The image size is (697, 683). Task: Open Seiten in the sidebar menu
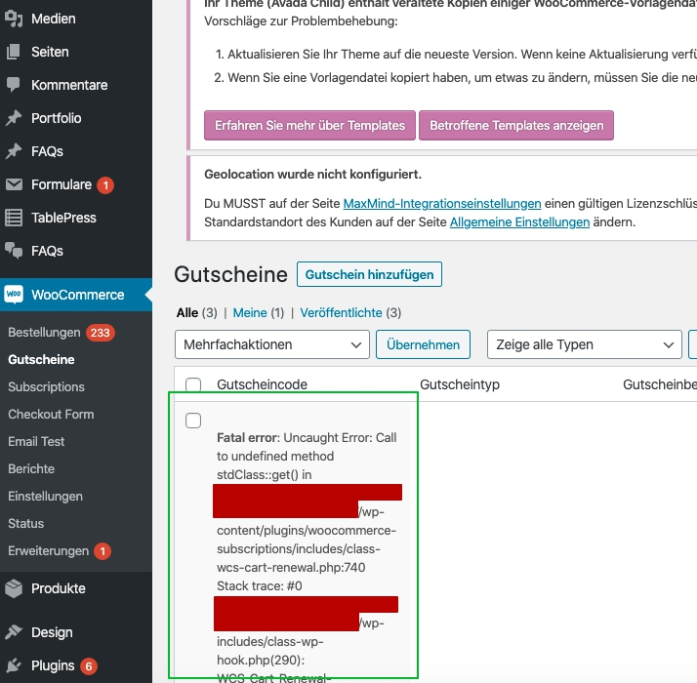coord(50,52)
